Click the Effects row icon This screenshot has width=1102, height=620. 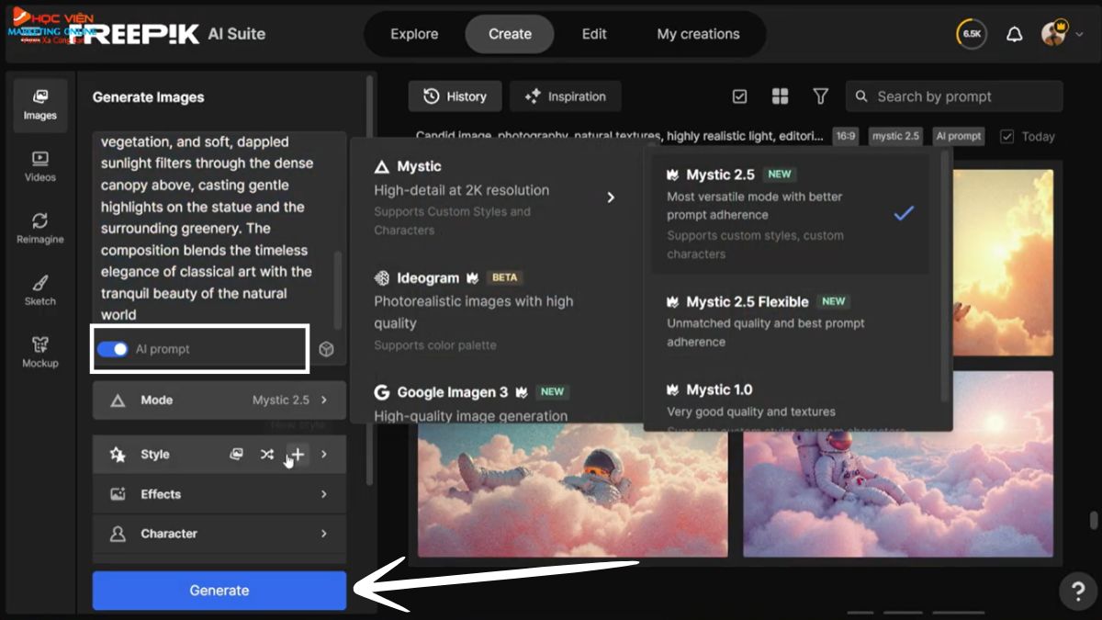click(x=118, y=494)
